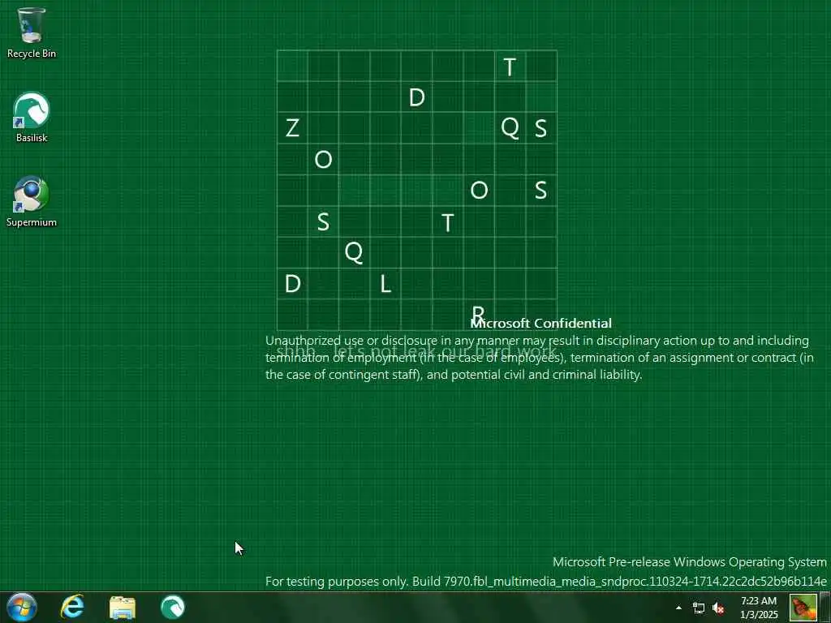
Task: Open the clock showing 7:23 AM
Action: [759, 608]
